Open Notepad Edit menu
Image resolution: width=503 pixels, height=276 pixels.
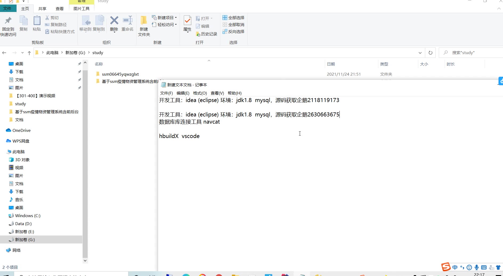click(x=183, y=93)
